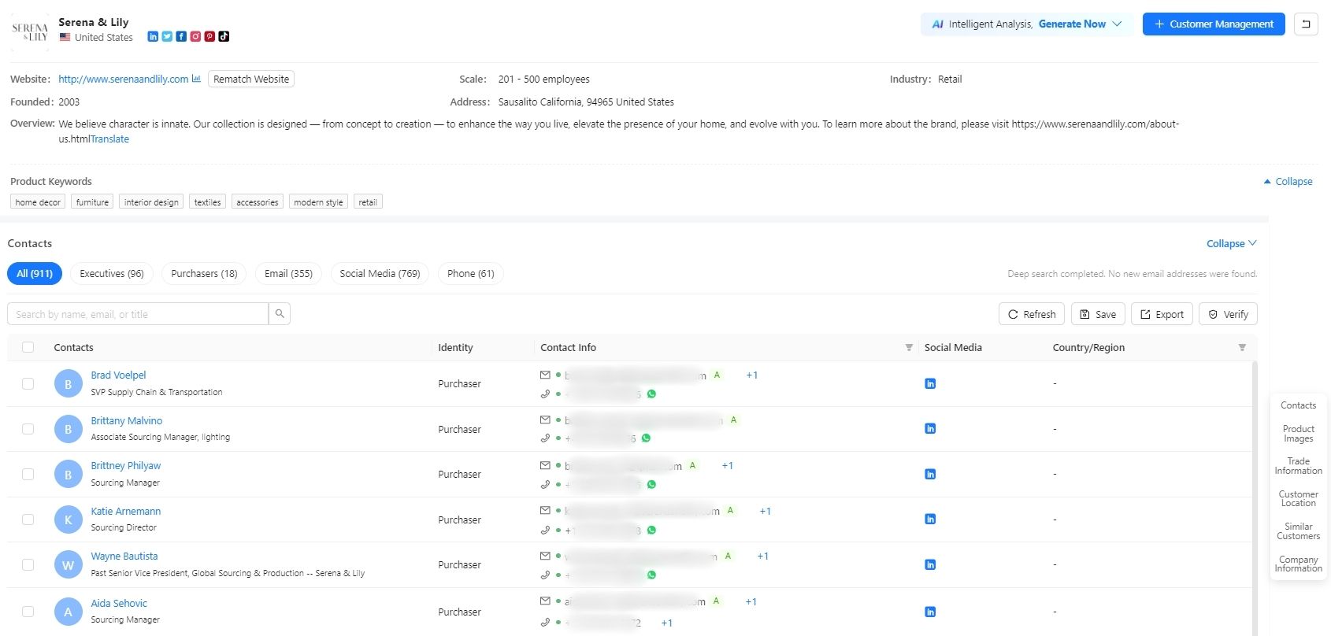Screen dimensions: 1331x636
Task: Jump to Similar Customers in side navigation
Action: coord(1299,531)
